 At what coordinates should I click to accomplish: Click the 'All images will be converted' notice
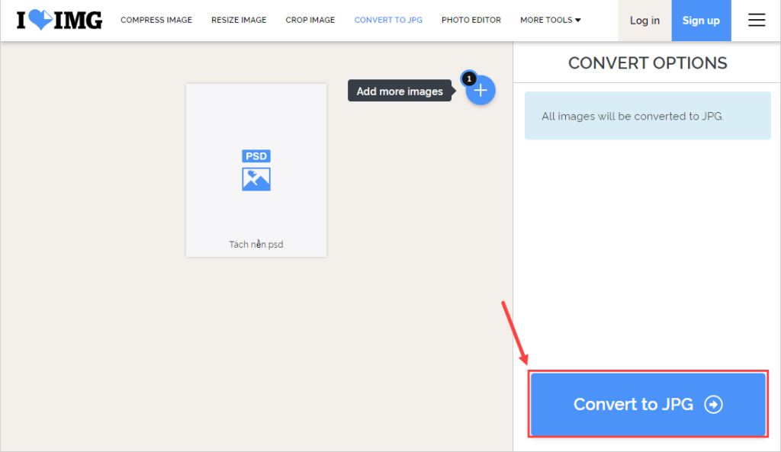coord(632,117)
